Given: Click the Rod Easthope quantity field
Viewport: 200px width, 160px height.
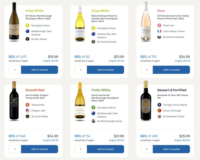Looking at the screenshot, I should 80,70.
